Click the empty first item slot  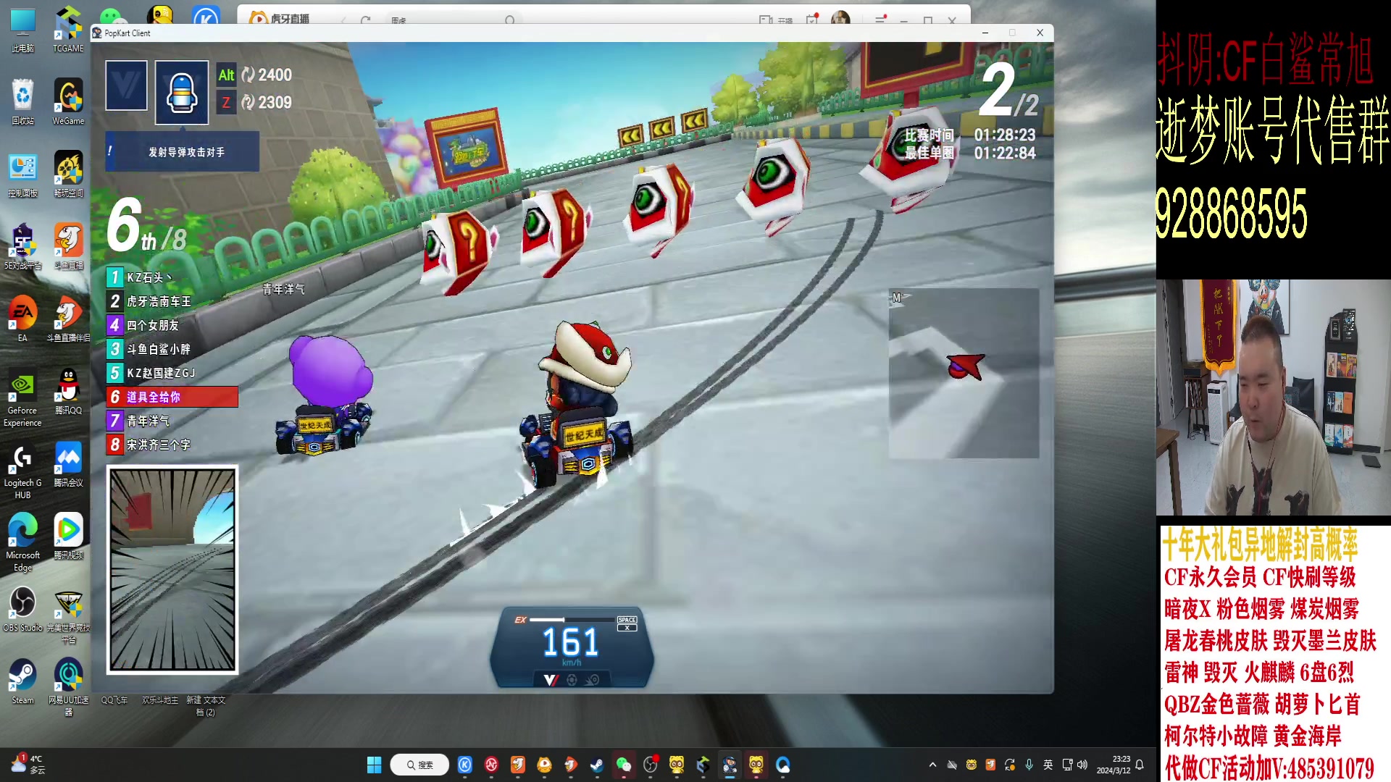(x=126, y=85)
